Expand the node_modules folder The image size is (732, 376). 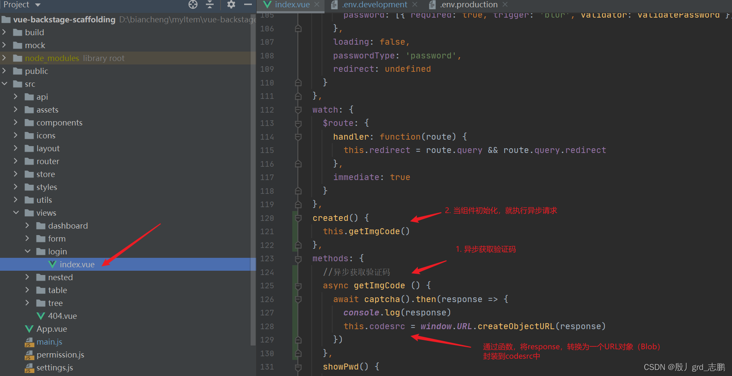coord(4,58)
